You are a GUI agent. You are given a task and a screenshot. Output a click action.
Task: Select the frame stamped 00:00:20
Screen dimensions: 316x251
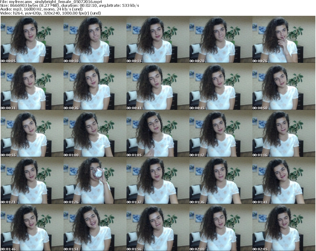tap(221, 39)
